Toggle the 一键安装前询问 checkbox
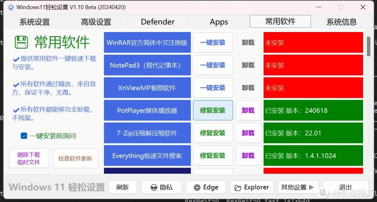Viewport: 377px width, 202px height. [x=24, y=136]
